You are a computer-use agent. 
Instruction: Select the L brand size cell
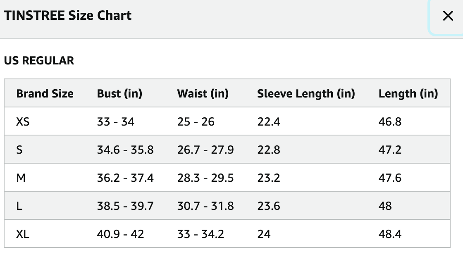pyautogui.click(x=19, y=206)
